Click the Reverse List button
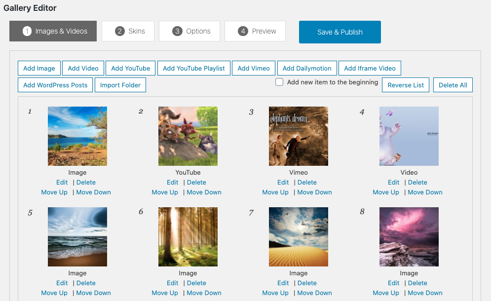 pos(406,85)
